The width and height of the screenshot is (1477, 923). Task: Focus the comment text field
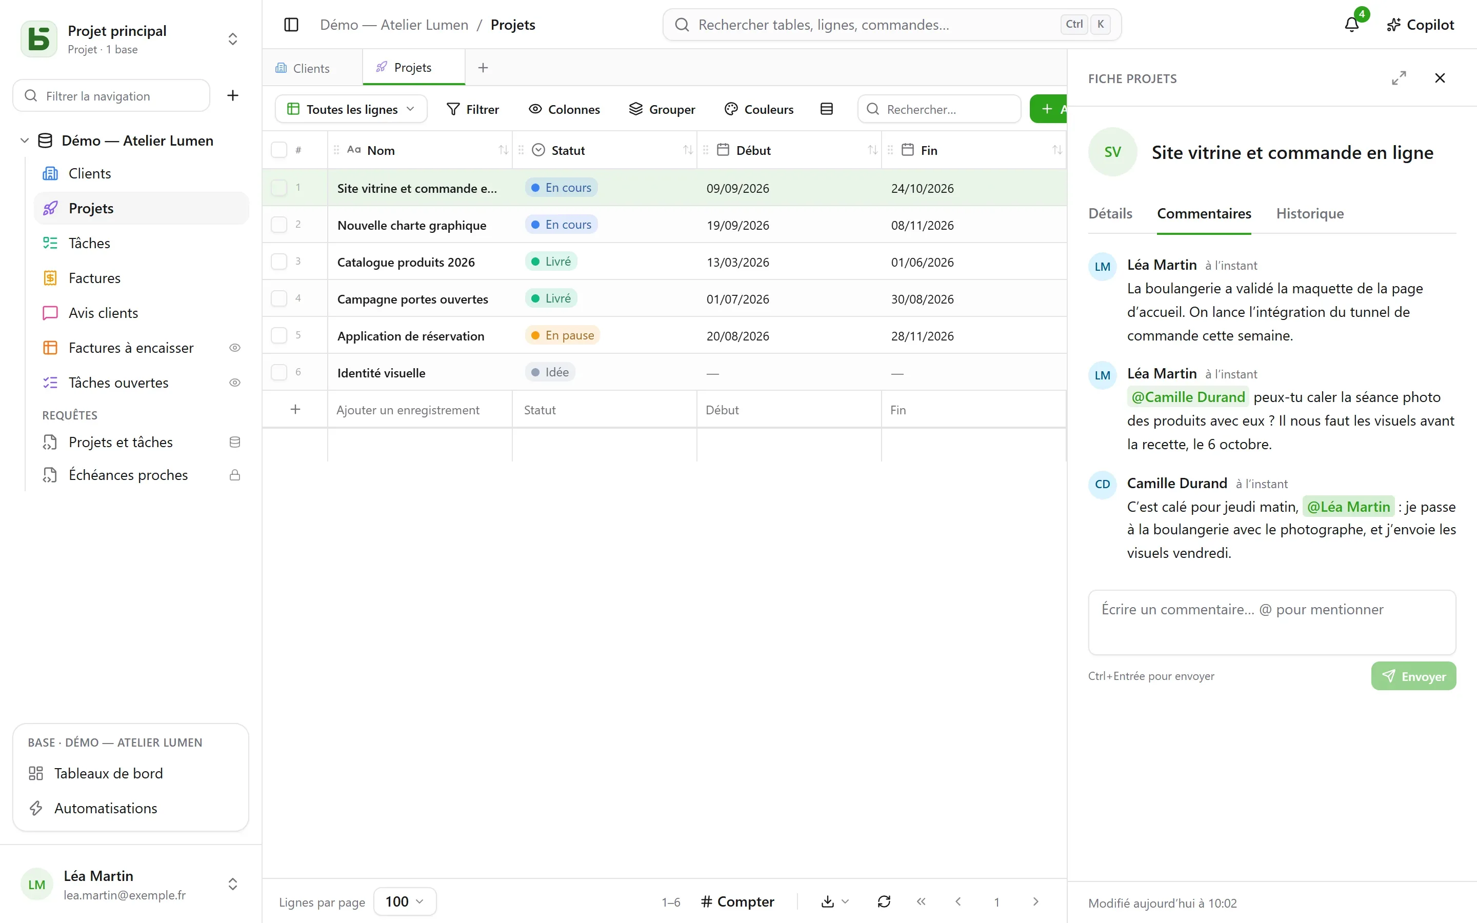(x=1272, y=622)
